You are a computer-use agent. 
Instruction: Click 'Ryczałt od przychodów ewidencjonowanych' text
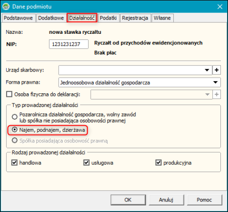pos(148,43)
